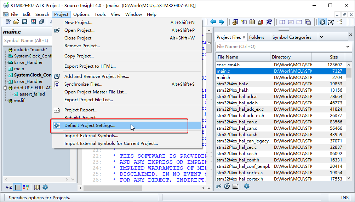Choose Export Project File List...
This screenshot has height=202, width=355.
click(x=127, y=100)
